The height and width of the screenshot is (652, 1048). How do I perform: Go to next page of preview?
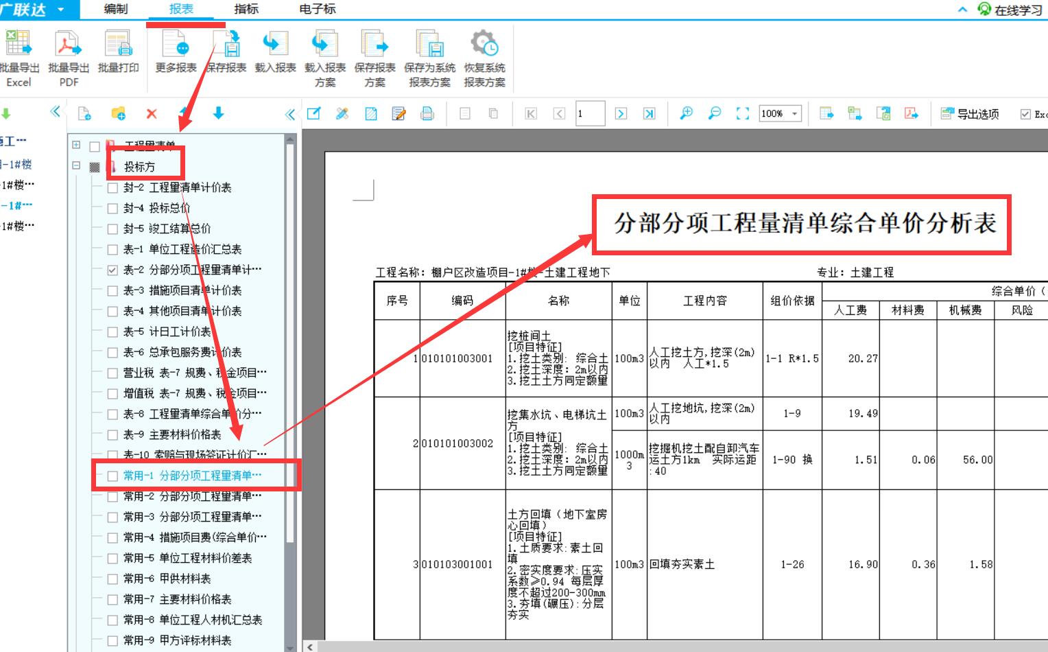621,113
